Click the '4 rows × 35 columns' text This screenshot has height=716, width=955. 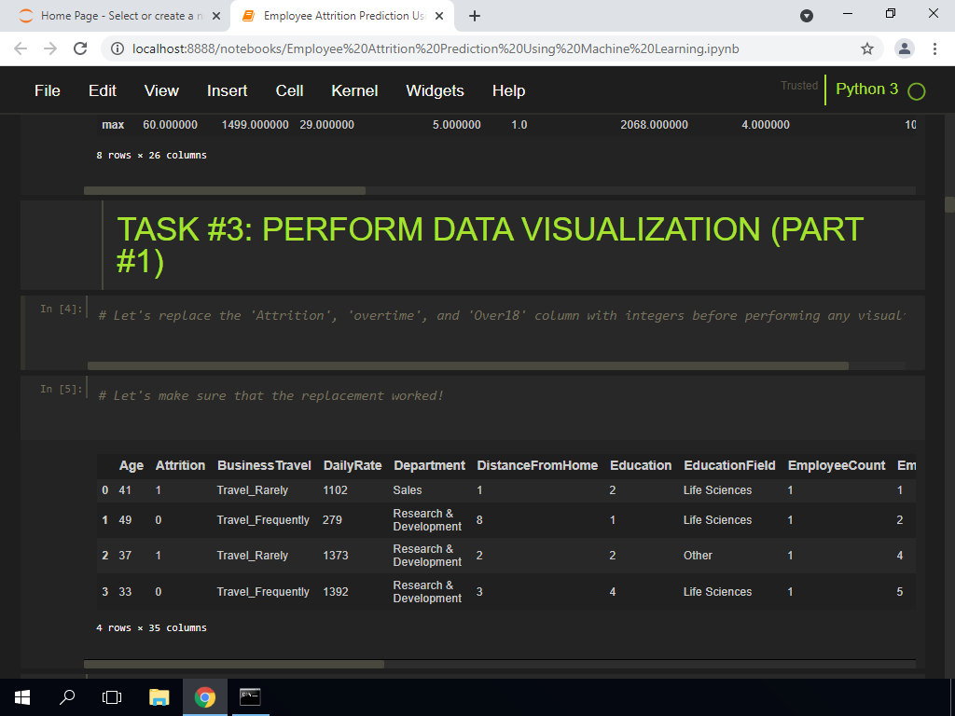pyautogui.click(x=151, y=627)
